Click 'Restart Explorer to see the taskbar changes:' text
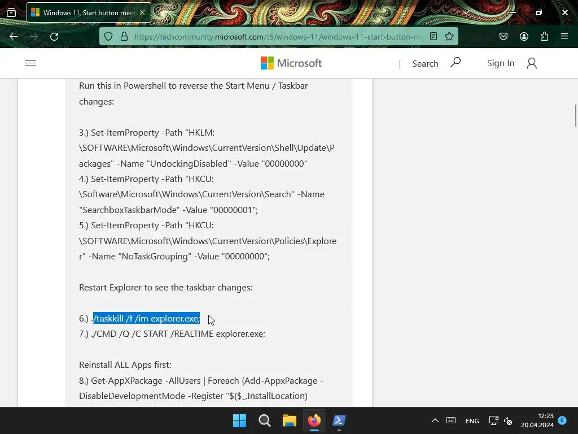Image resolution: width=578 pixels, height=434 pixels. pos(165,287)
